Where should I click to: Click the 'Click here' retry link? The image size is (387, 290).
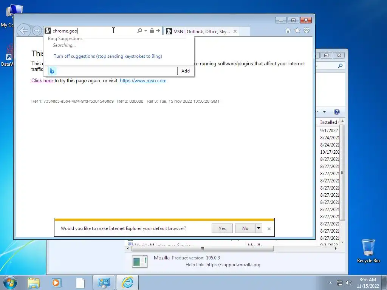pyautogui.click(x=42, y=81)
